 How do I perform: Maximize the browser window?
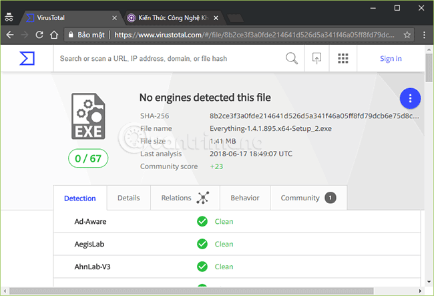click(397, 8)
